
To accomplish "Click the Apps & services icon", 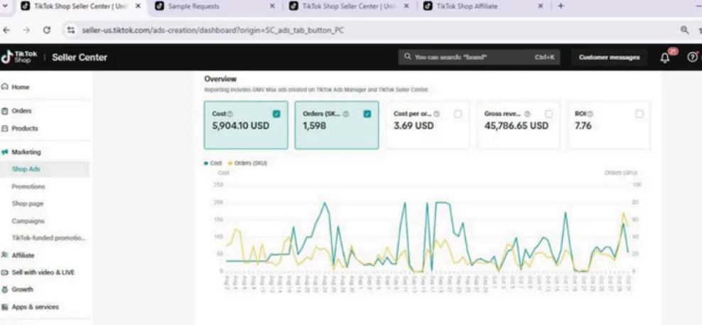I will [4, 307].
